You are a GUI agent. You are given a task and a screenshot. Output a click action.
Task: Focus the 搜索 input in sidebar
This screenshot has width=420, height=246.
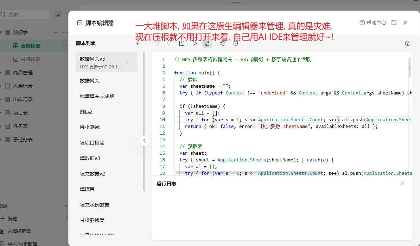point(25,14)
